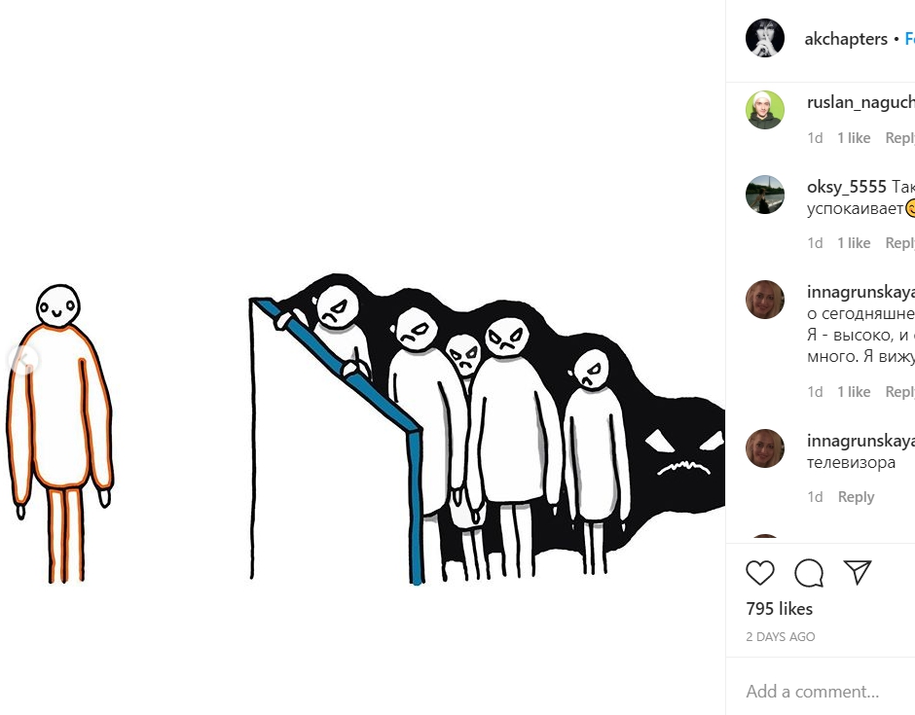Open oksy_5555 username link
915x715 pixels.
846,187
